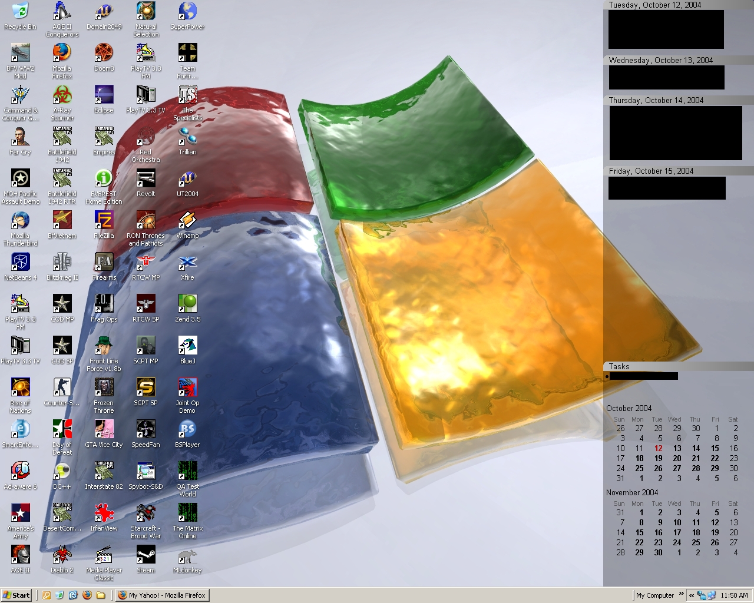
Task: Open the UT2004 desktop shortcut
Action: pyautogui.click(x=187, y=183)
